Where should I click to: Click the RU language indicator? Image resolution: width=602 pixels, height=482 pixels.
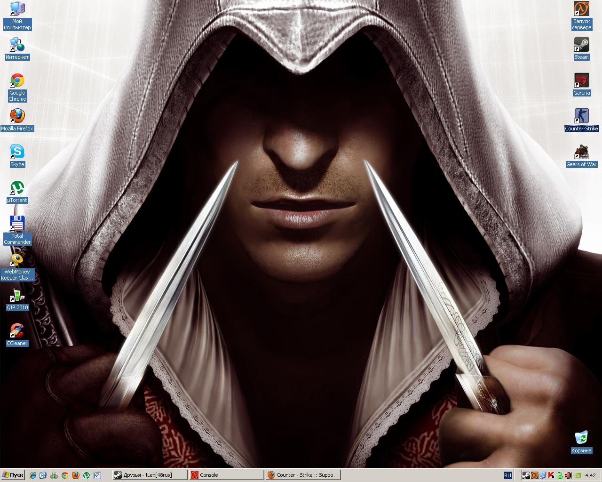click(508, 475)
